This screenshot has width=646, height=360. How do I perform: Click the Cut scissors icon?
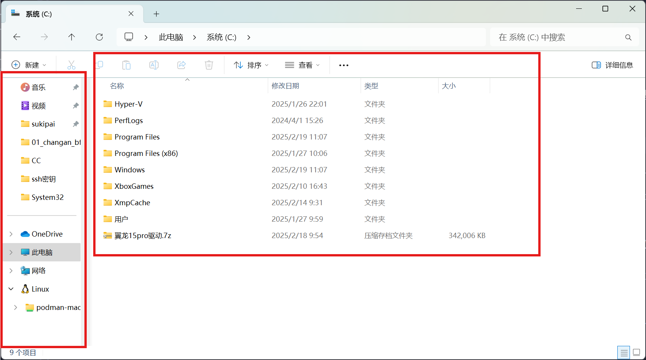pyautogui.click(x=71, y=65)
